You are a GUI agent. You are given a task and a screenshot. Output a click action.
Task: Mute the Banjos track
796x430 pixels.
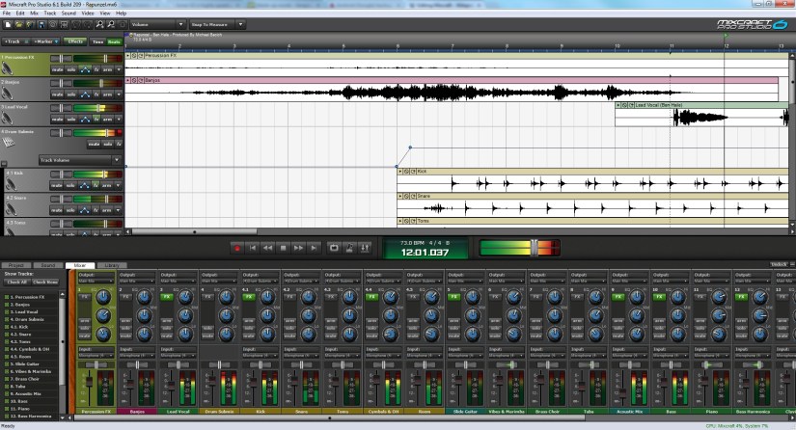coord(58,94)
